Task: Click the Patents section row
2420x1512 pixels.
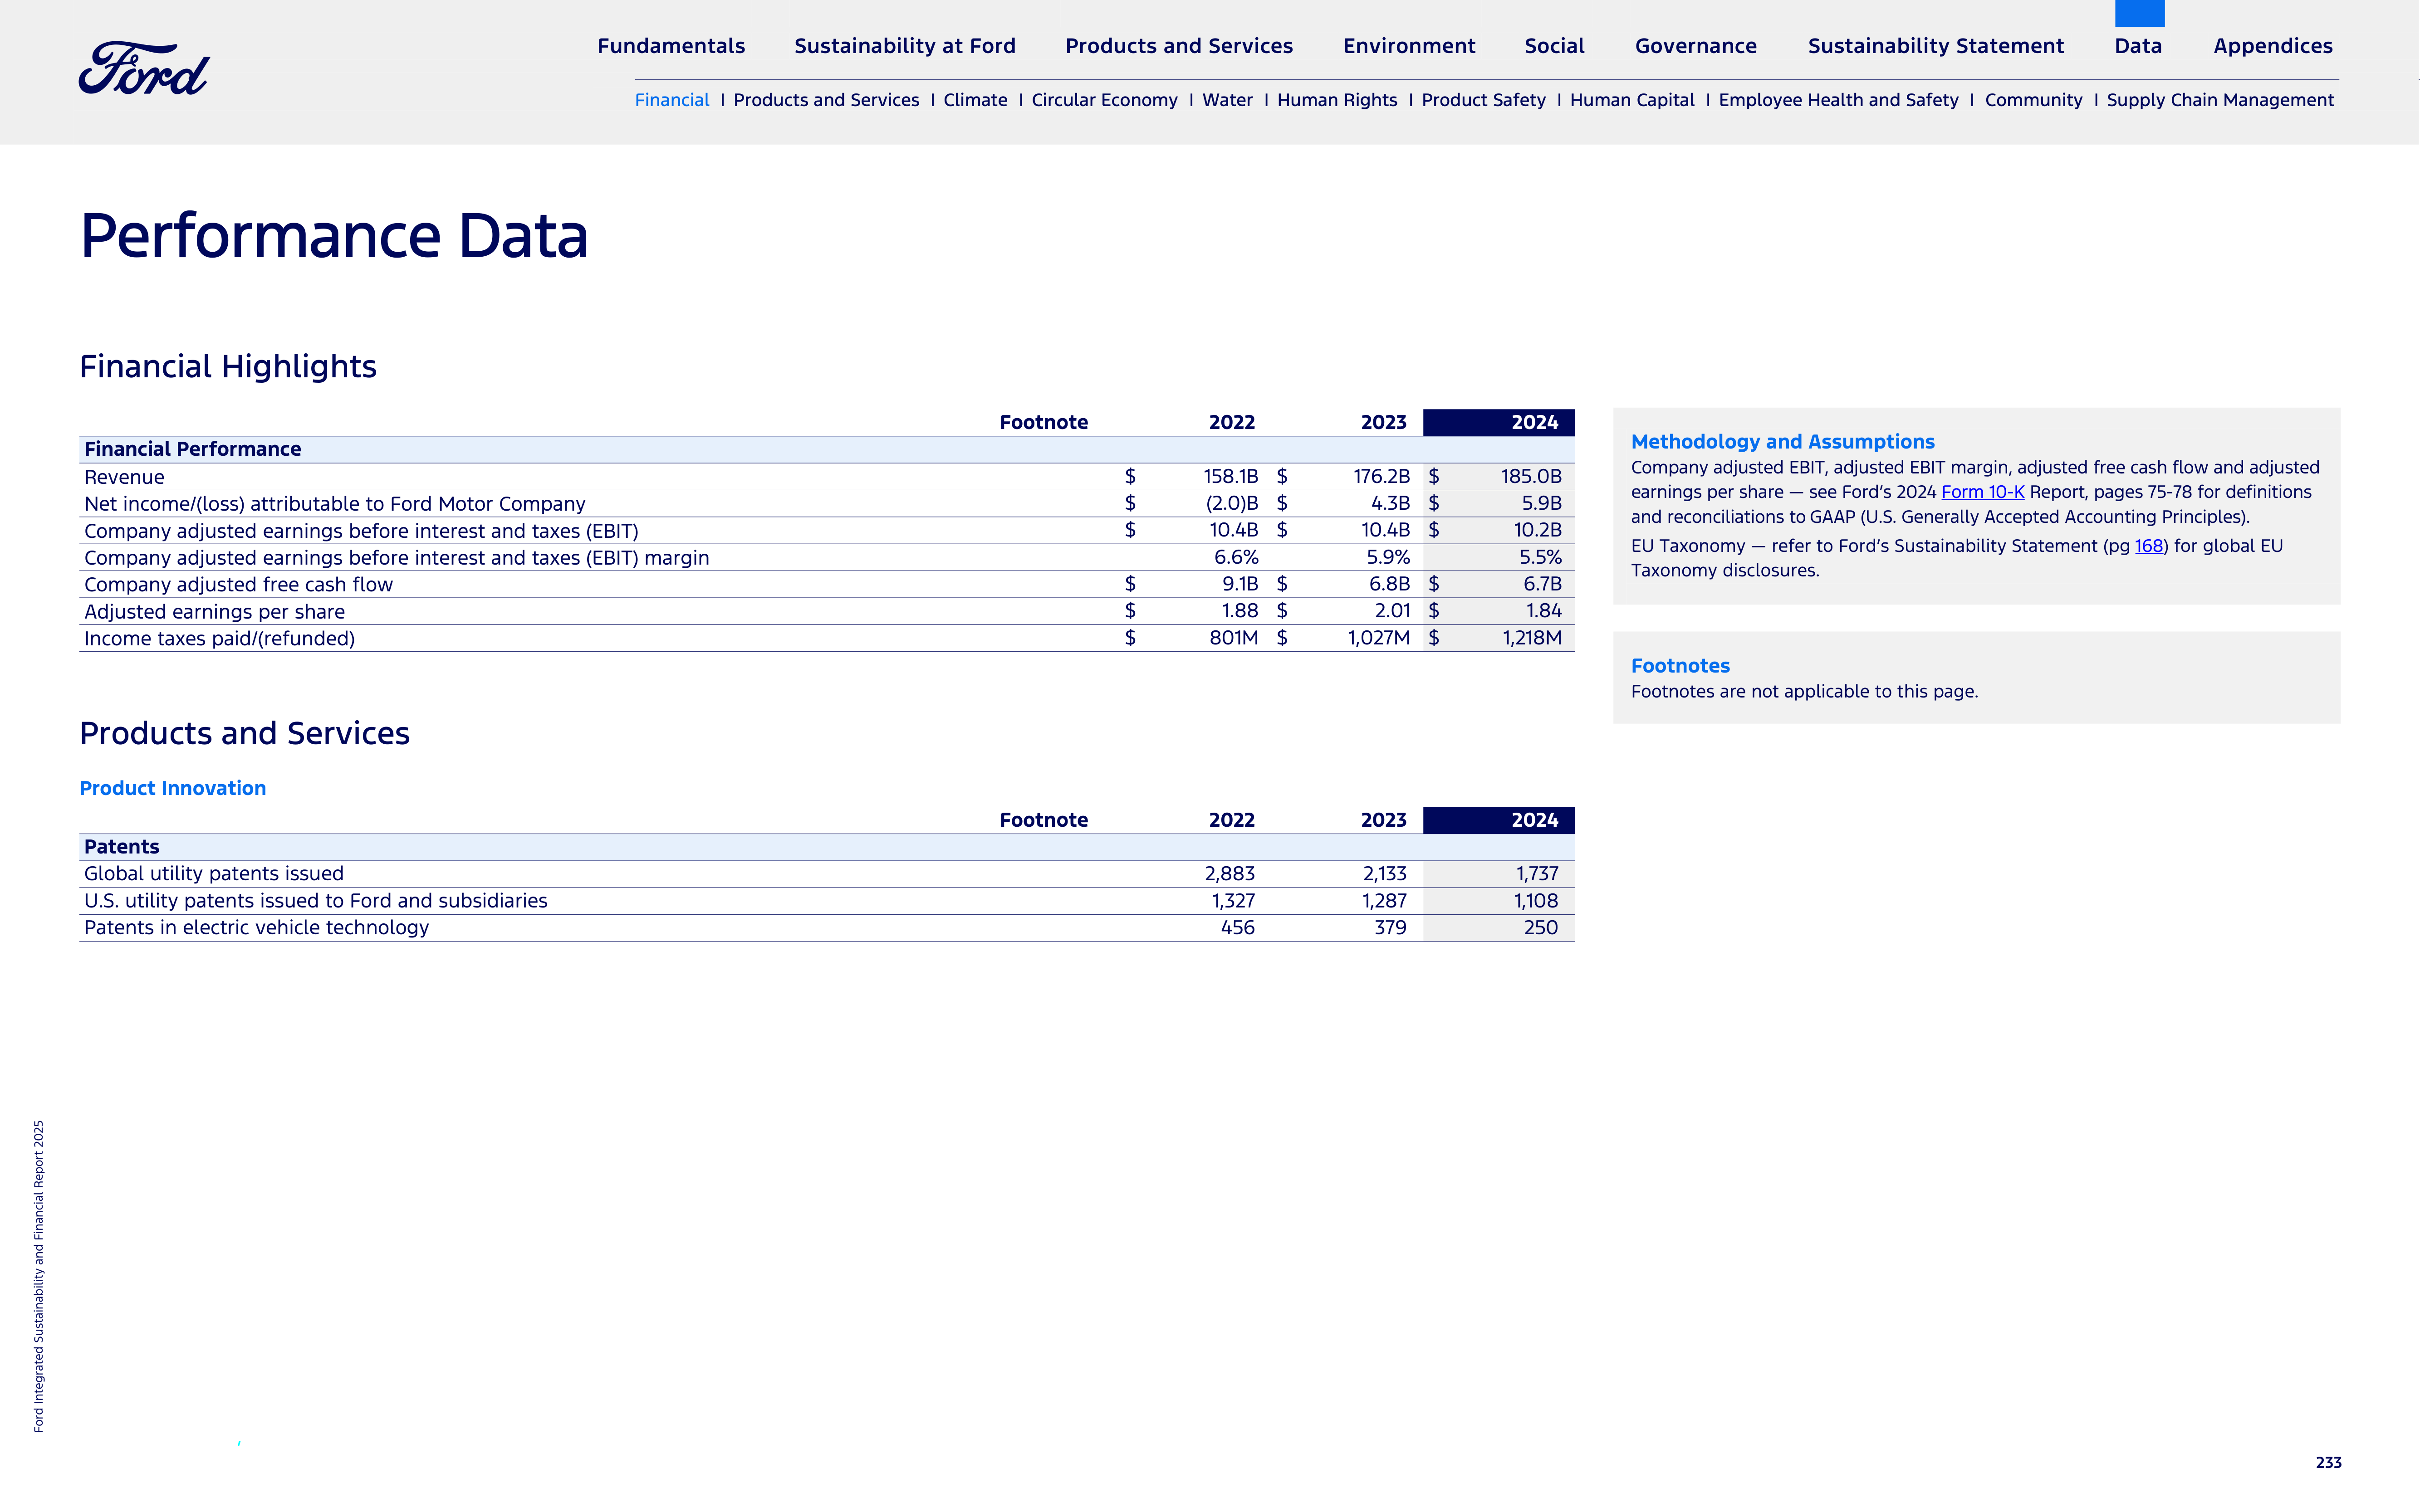Action: tap(826, 847)
